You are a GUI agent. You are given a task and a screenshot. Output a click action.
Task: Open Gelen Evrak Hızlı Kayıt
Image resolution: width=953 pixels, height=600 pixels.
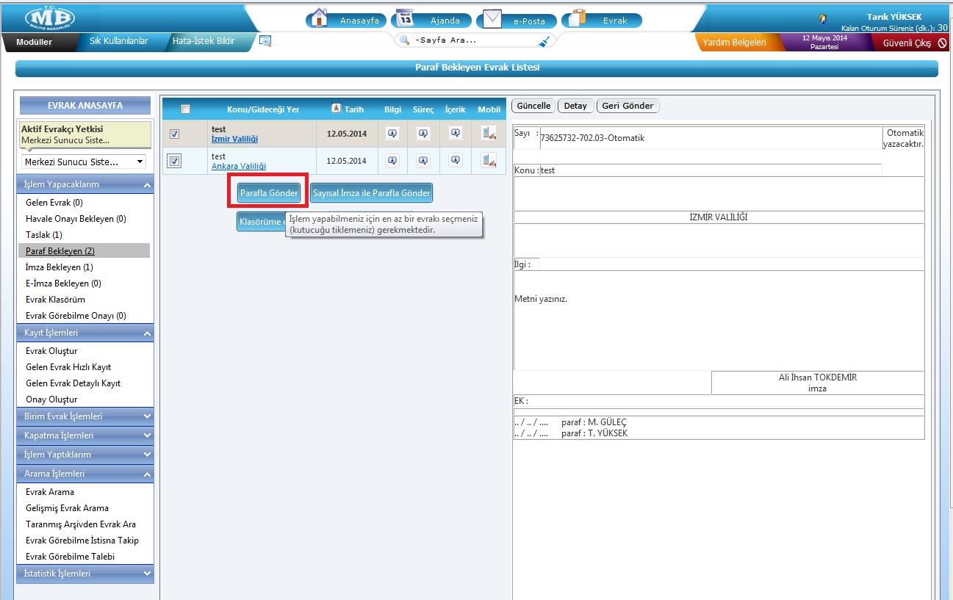point(68,367)
